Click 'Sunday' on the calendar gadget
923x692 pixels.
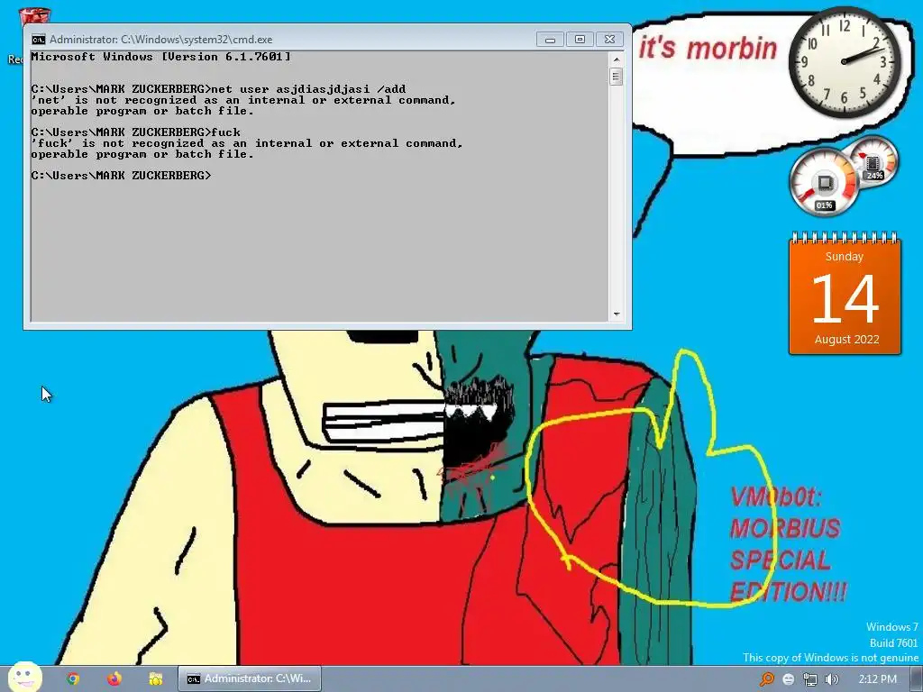(844, 257)
